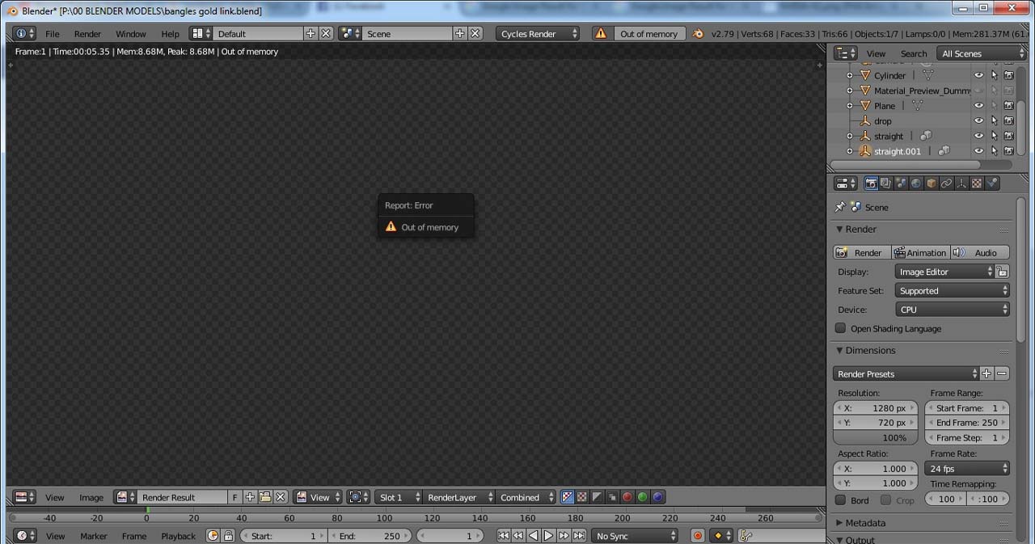Screen dimensions: 1035x544
Task: Open the World properties globe icon
Action: coord(915,183)
